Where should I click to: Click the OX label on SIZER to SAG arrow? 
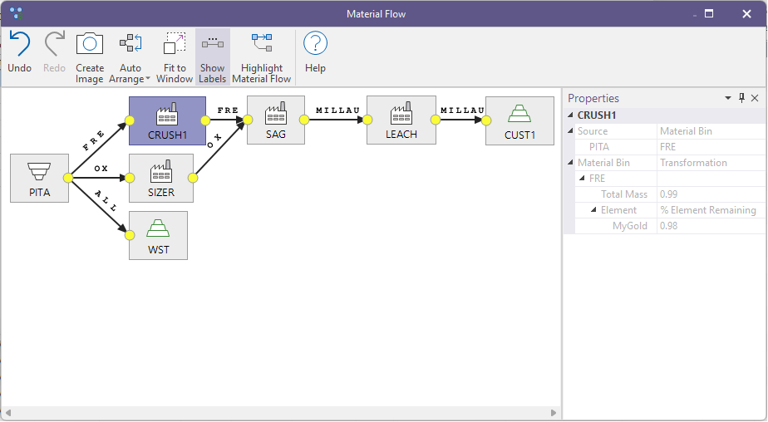point(214,141)
